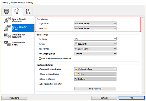
Task: Open the general settings tools tab
Action: (28, 11)
